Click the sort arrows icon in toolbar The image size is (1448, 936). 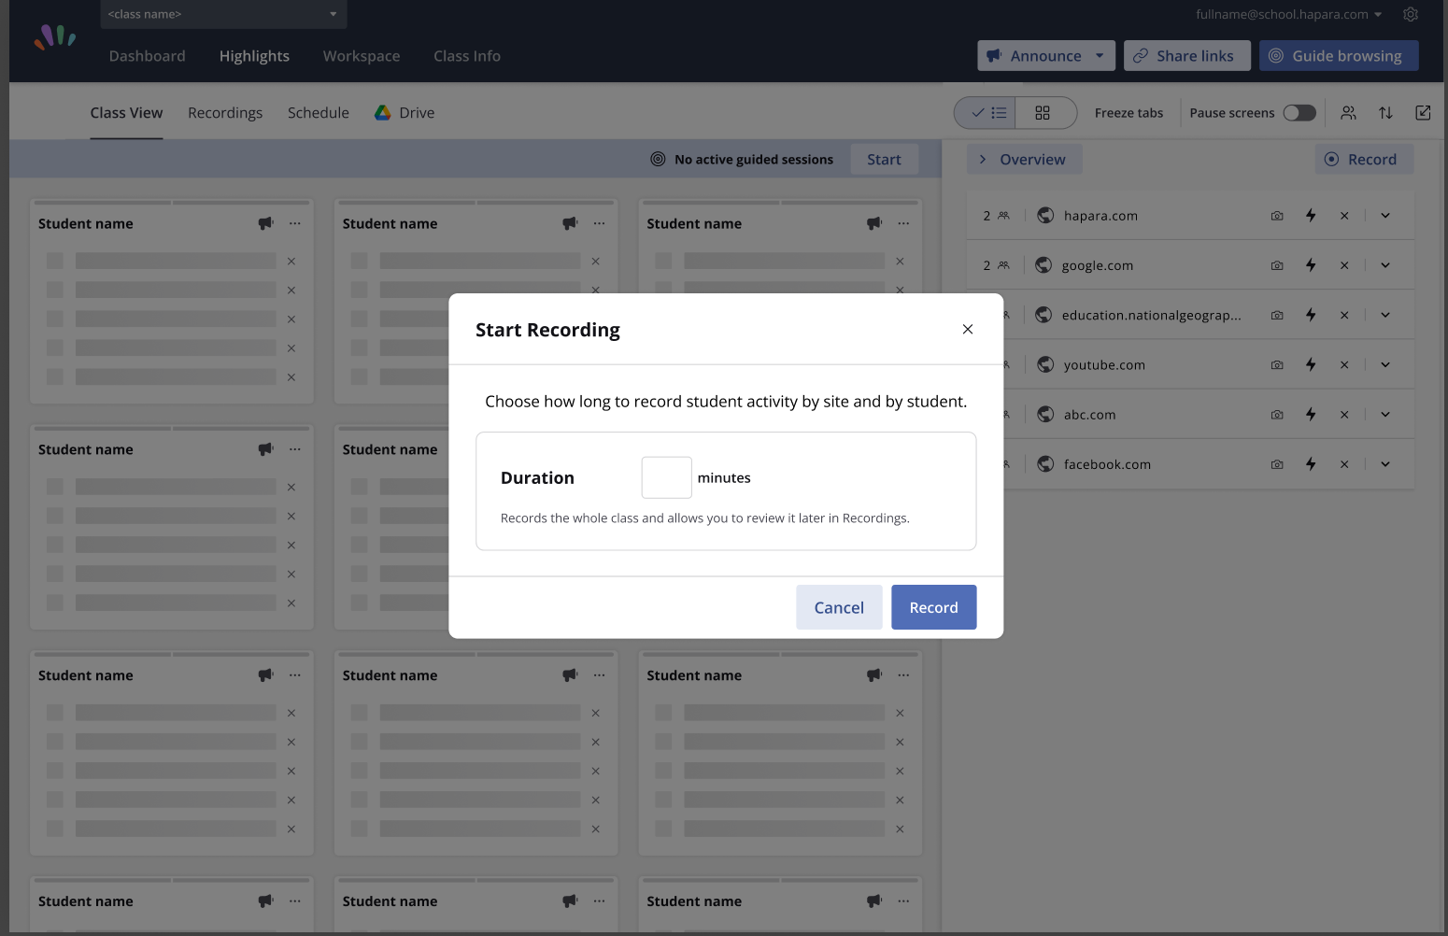point(1385,113)
